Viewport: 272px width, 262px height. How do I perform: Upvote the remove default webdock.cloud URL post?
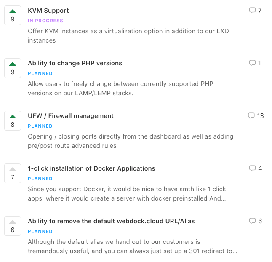click(x=13, y=226)
